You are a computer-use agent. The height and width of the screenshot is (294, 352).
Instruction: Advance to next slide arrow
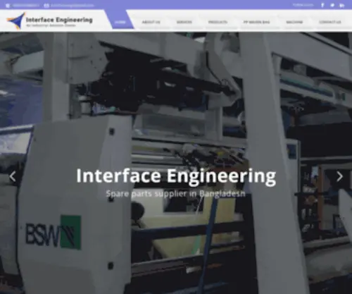(x=339, y=176)
